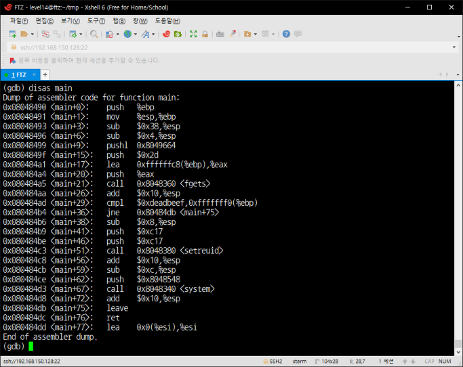
Task: Expand the Open session dropdown arrow
Action: (x=32, y=35)
